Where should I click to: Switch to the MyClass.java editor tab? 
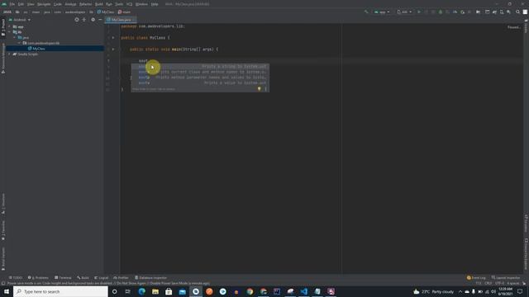coord(121,20)
